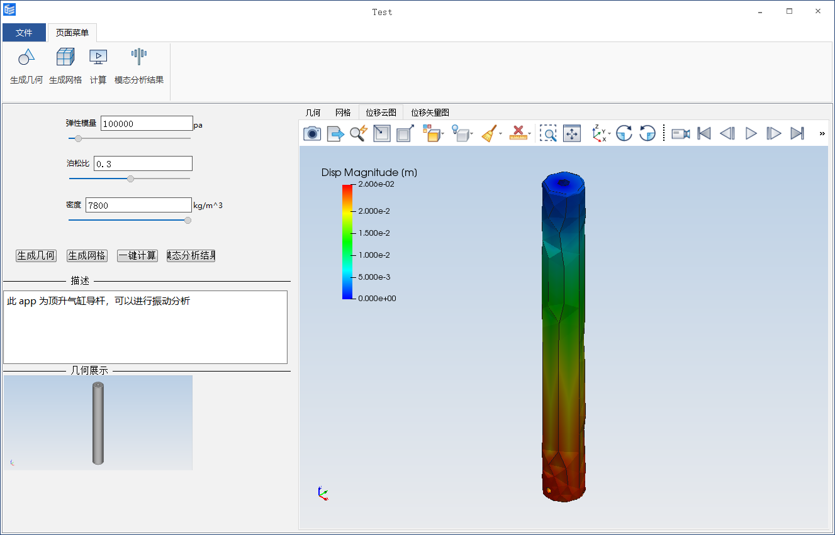
Task: Switch to the 网格 view tab
Action: tap(343, 113)
